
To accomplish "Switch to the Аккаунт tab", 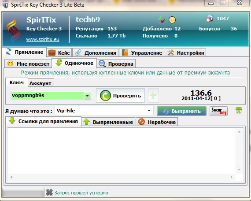I will tap(41, 83).
